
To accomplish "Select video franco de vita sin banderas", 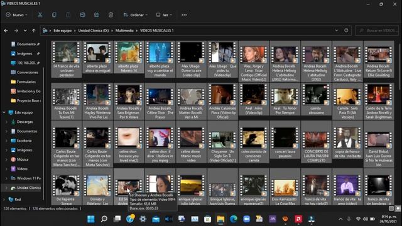I will coord(379,187).
